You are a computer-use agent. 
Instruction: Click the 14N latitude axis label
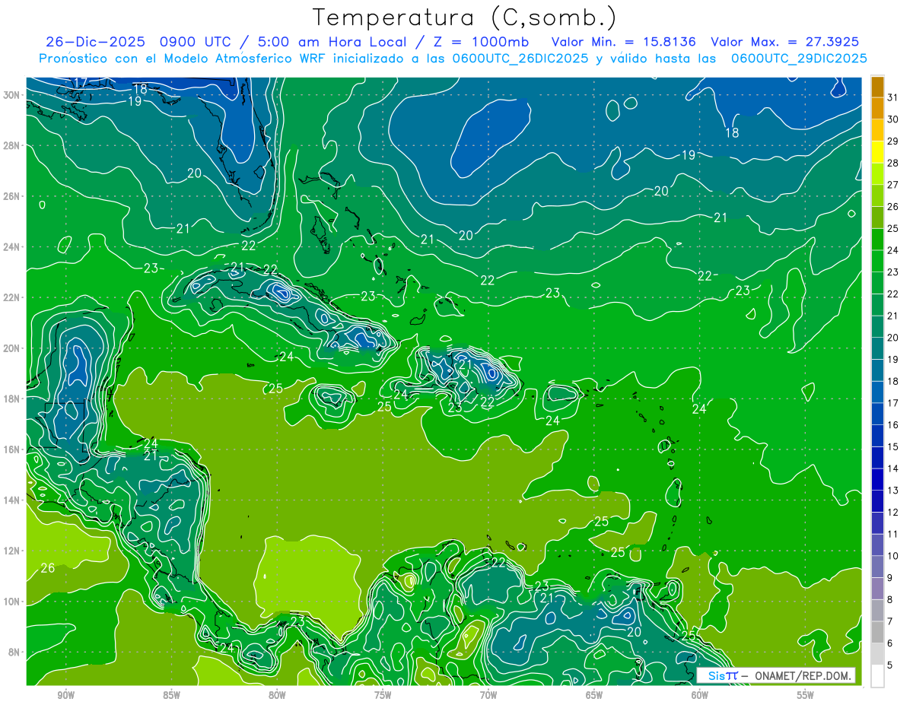[13, 500]
